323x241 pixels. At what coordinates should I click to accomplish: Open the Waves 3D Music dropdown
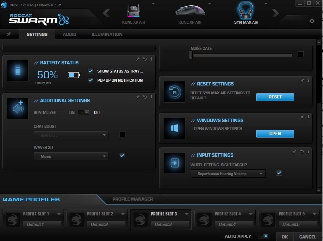pyautogui.click(x=71, y=156)
